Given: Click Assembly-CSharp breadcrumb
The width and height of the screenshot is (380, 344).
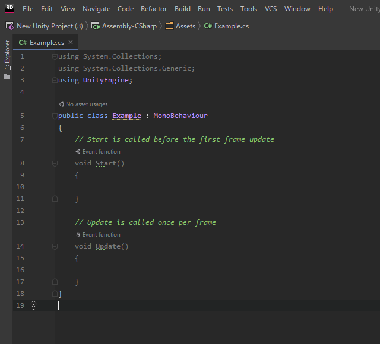Looking at the screenshot, I should 129,26.
